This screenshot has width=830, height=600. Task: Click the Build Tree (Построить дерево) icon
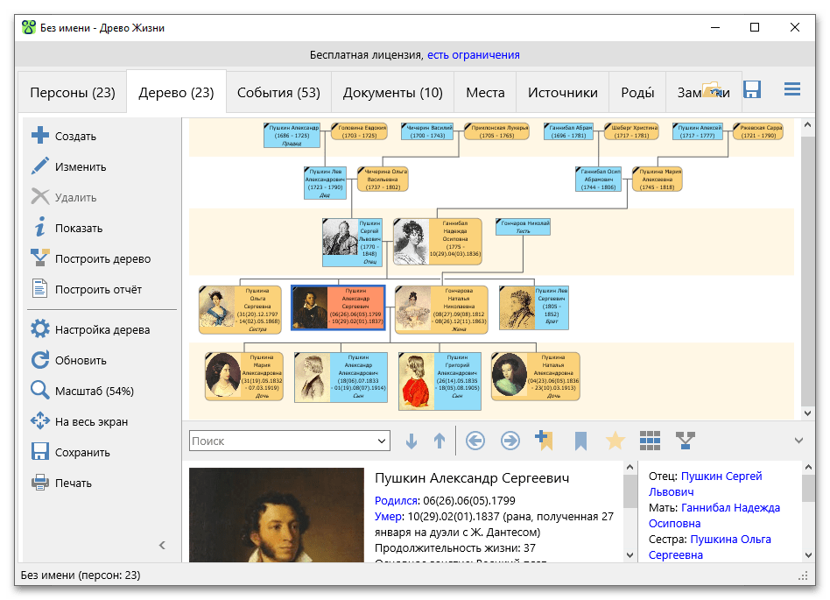40,258
